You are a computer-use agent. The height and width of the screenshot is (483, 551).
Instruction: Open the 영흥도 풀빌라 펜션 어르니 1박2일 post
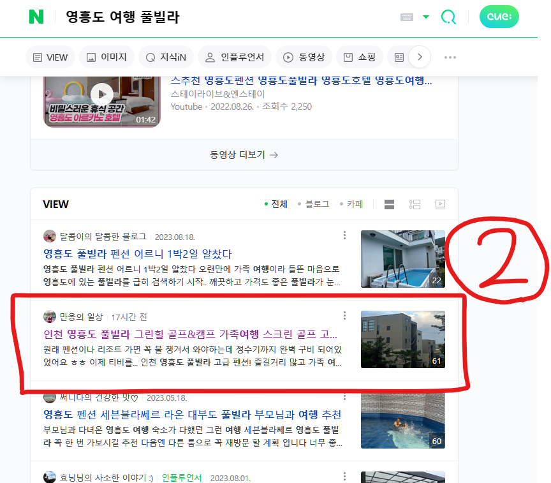(x=137, y=254)
